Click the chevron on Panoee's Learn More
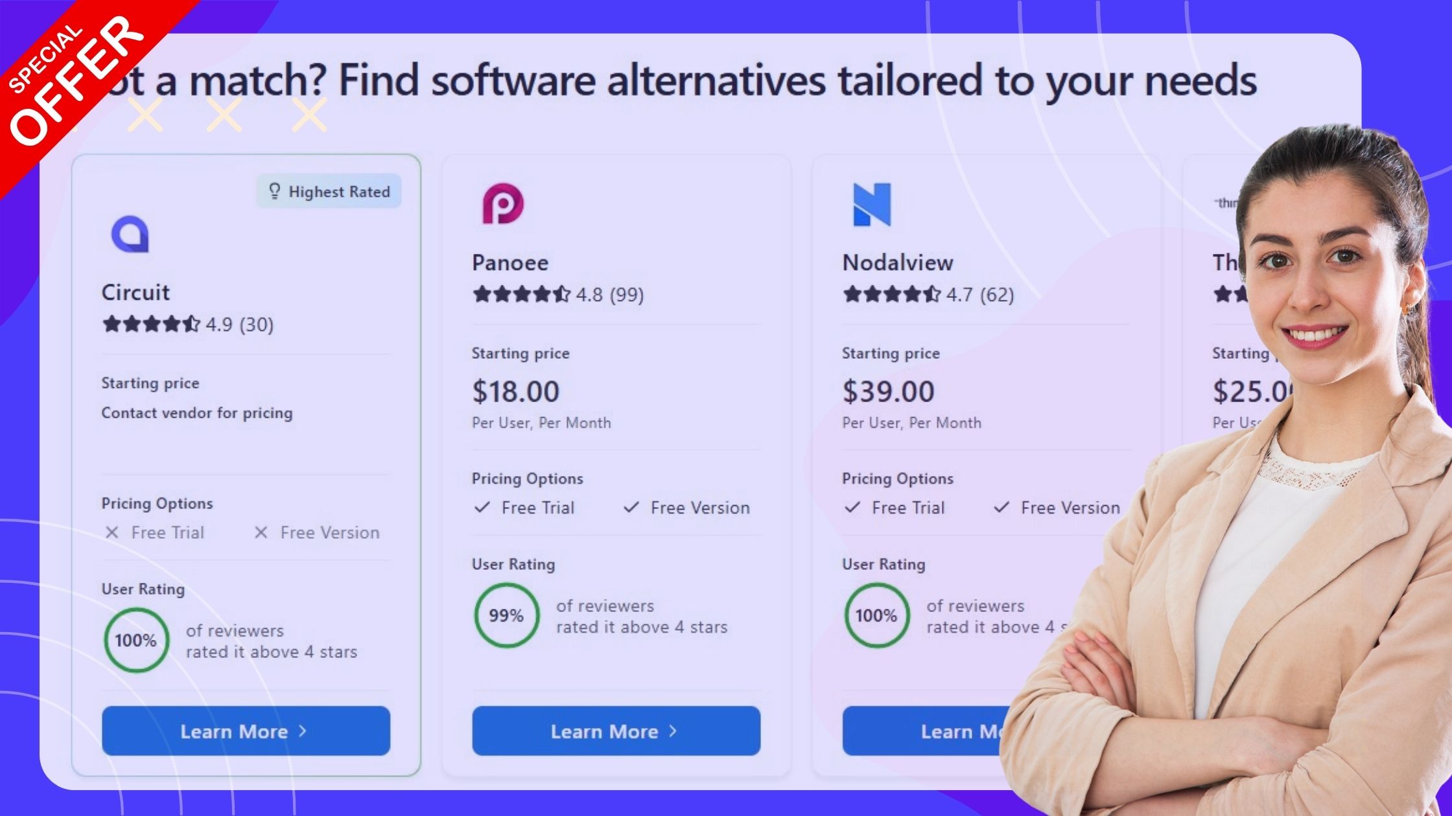 pyautogui.click(x=673, y=731)
